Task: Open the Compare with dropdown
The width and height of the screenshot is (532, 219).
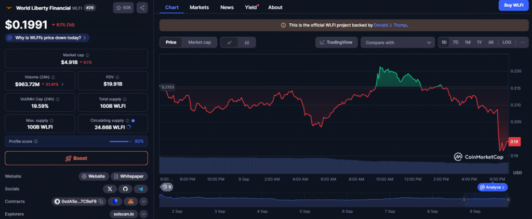Action: pos(397,42)
